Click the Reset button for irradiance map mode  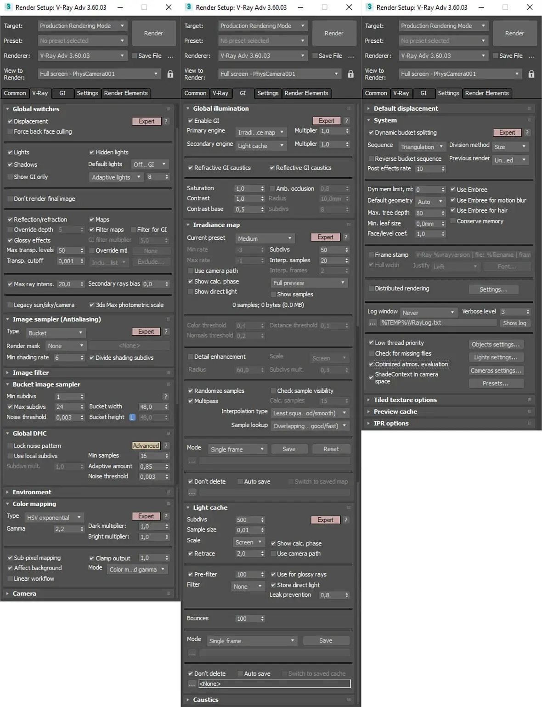pyautogui.click(x=331, y=449)
